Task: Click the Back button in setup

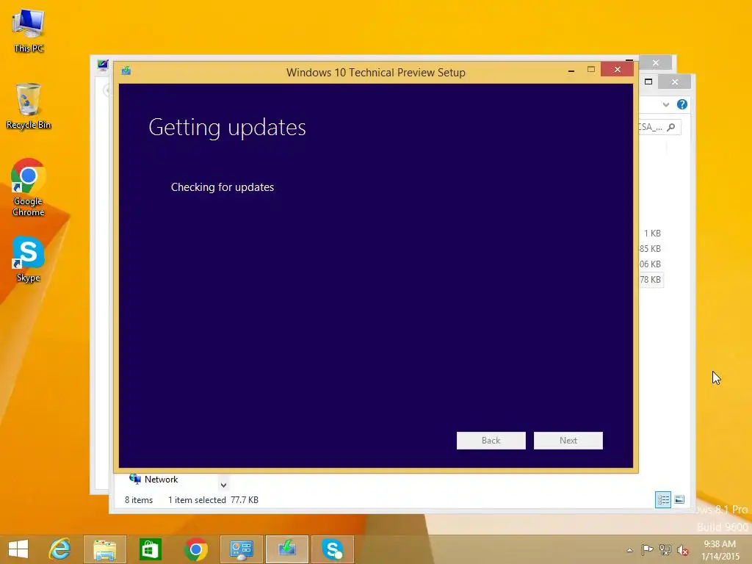Action: [491, 441]
